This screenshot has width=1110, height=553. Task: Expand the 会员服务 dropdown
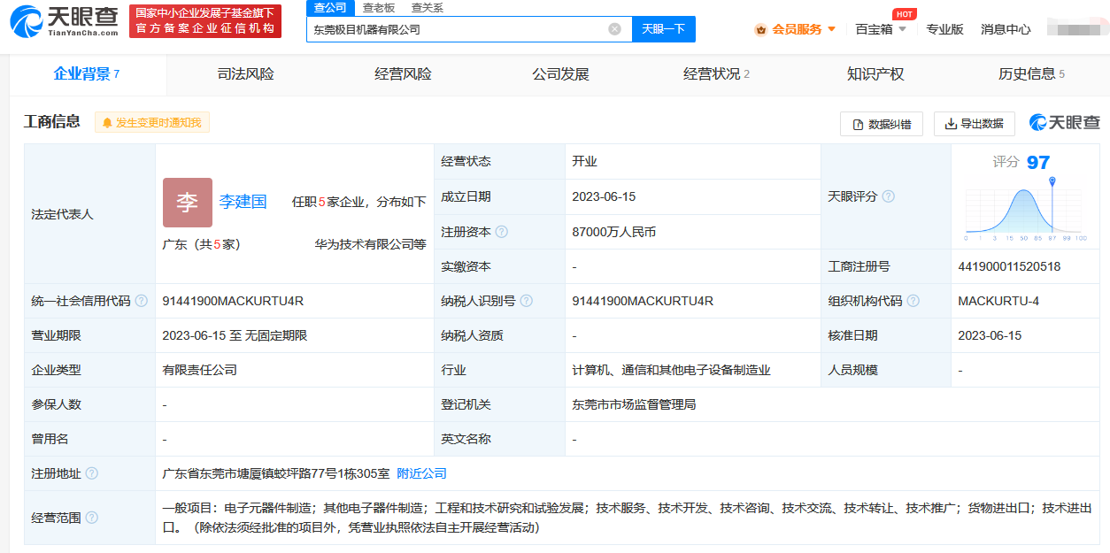(x=795, y=29)
